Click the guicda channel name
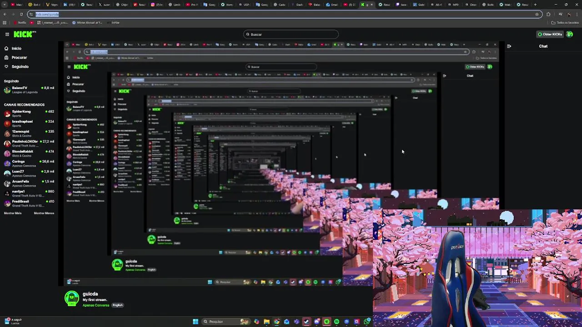This screenshot has width=582, height=327. point(90,294)
